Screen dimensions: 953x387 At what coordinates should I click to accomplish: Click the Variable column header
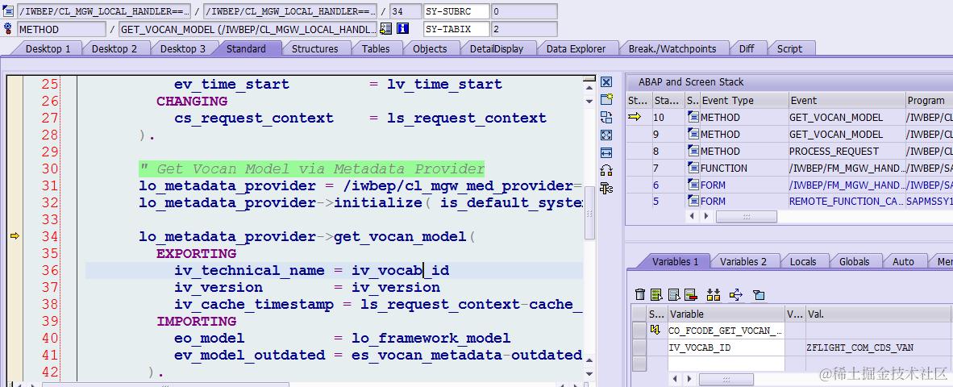click(x=726, y=314)
